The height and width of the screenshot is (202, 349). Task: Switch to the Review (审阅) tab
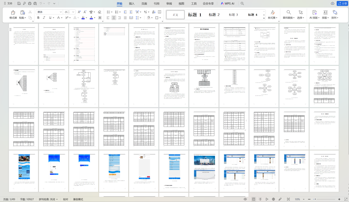(x=169, y=3)
